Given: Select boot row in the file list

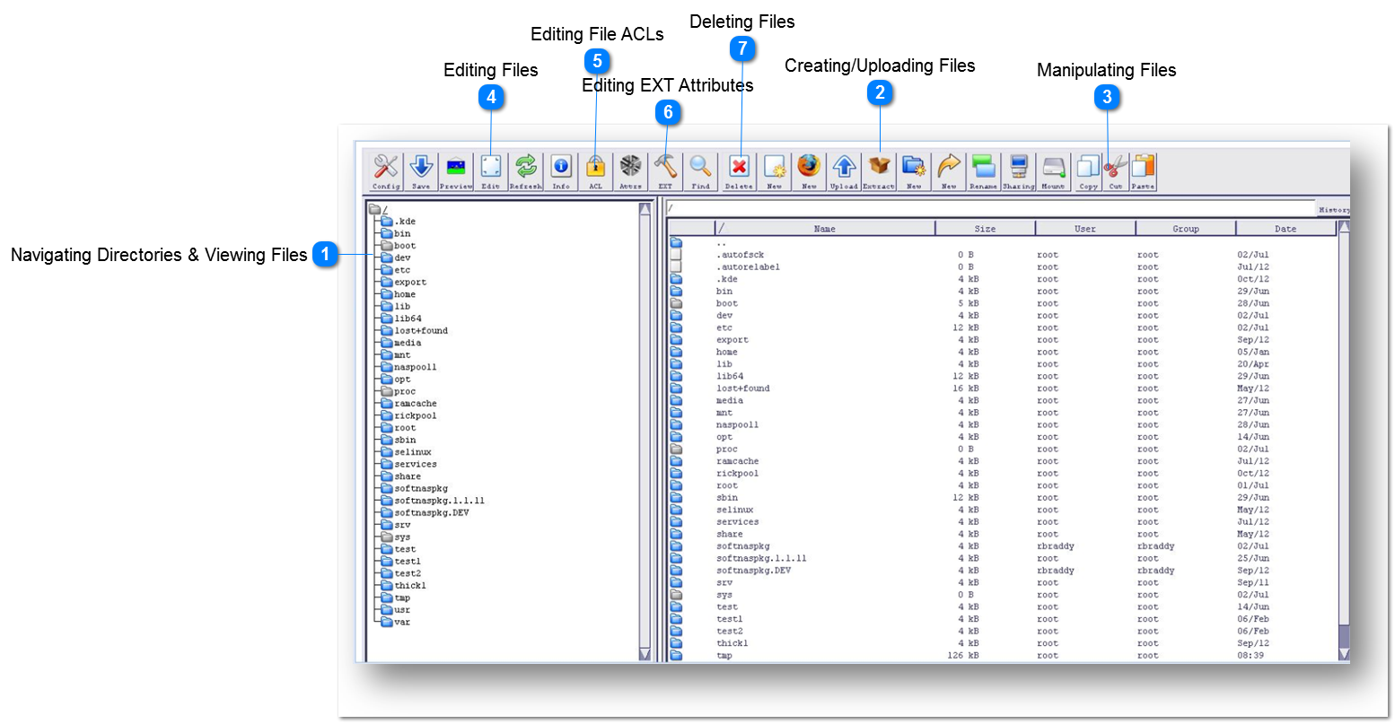Looking at the screenshot, I should tap(1003, 303).
